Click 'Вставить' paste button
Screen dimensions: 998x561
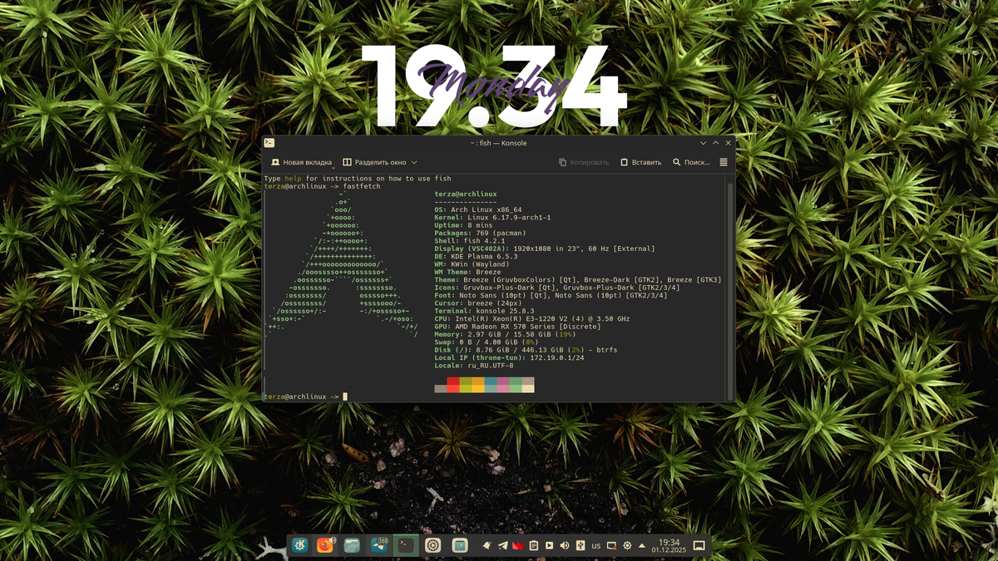point(641,162)
